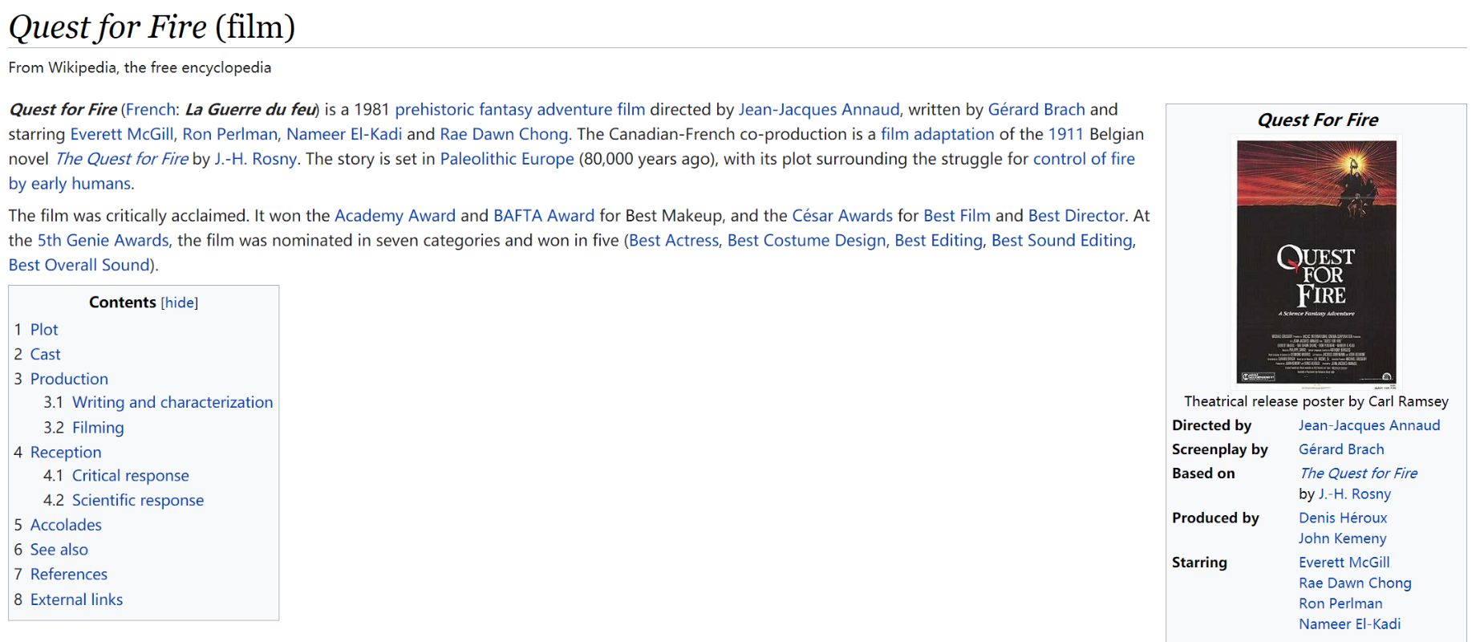
Task: Open the French language link
Action: coord(151,109)
